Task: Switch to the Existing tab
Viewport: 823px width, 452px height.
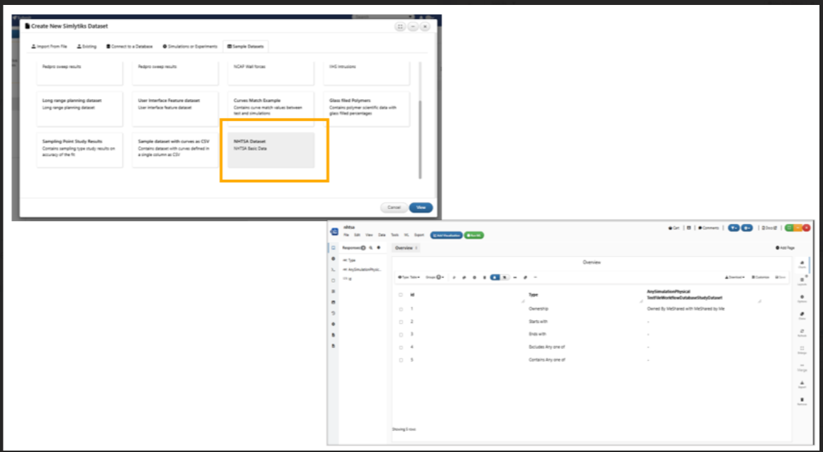Action: (x=87, y=47)
